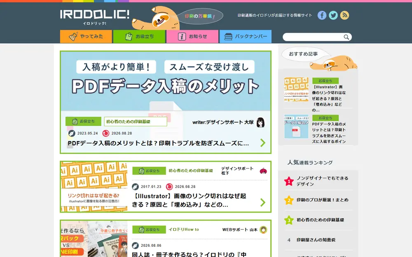This screenshot has width=412, height=257.
Task: Click the PDFデータ入稿のメリット banner image
Action: click(x=166, y=81)
